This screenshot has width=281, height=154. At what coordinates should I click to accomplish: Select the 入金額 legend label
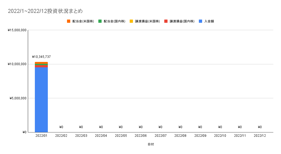(x=209, y=21)
